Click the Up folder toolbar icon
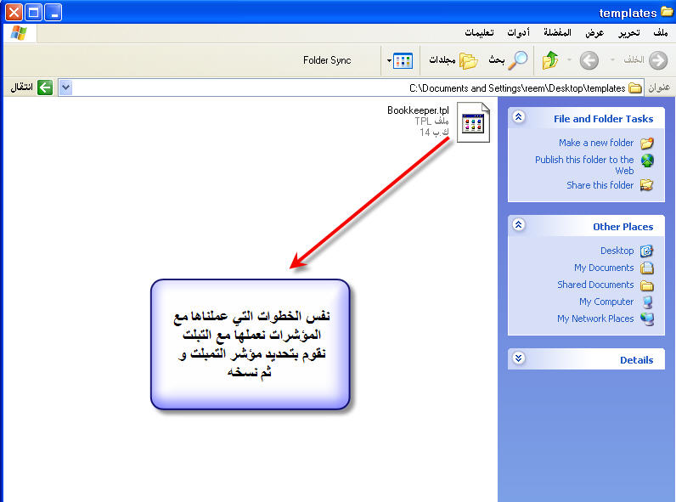 pos(550,60)
